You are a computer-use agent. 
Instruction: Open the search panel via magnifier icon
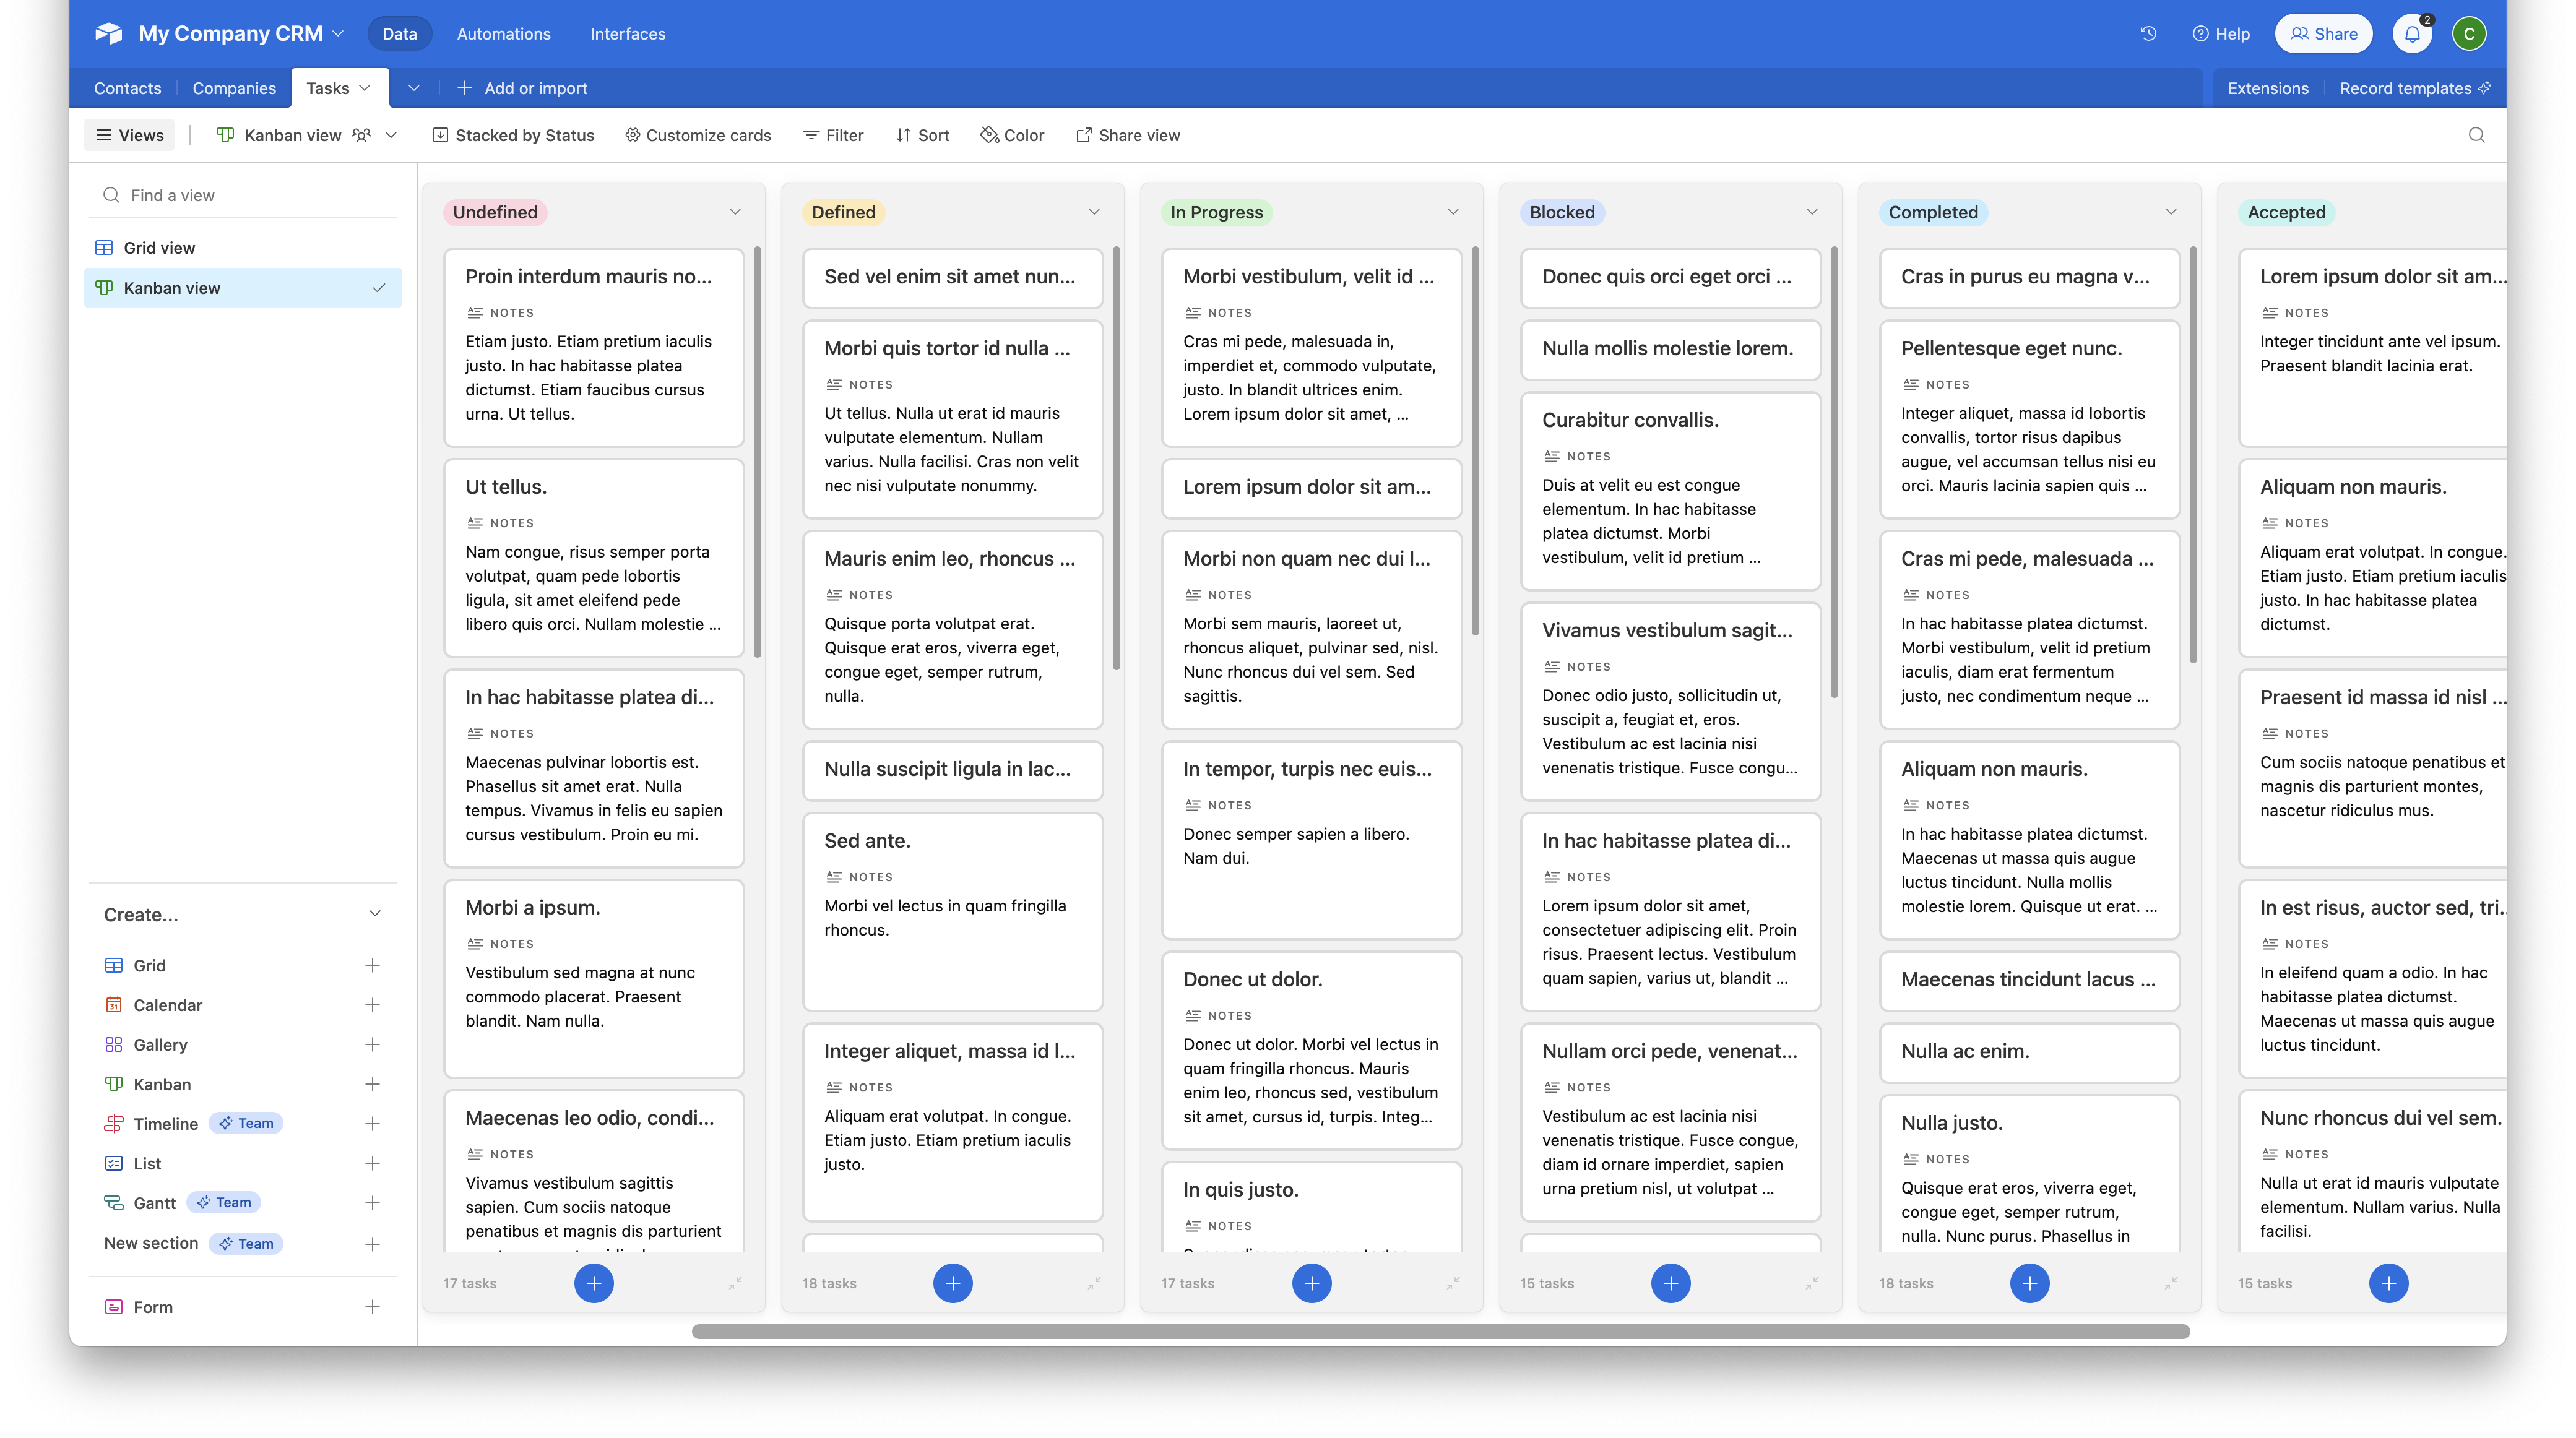click(2477, 135)
